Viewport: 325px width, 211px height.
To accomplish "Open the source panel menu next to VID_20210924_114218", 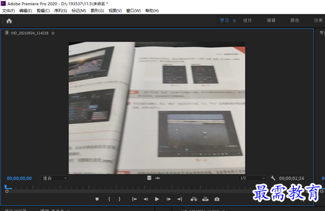I will click(53, 33).
